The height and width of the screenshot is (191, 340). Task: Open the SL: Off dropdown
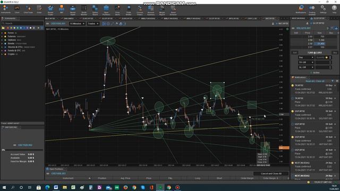[306, 67]
